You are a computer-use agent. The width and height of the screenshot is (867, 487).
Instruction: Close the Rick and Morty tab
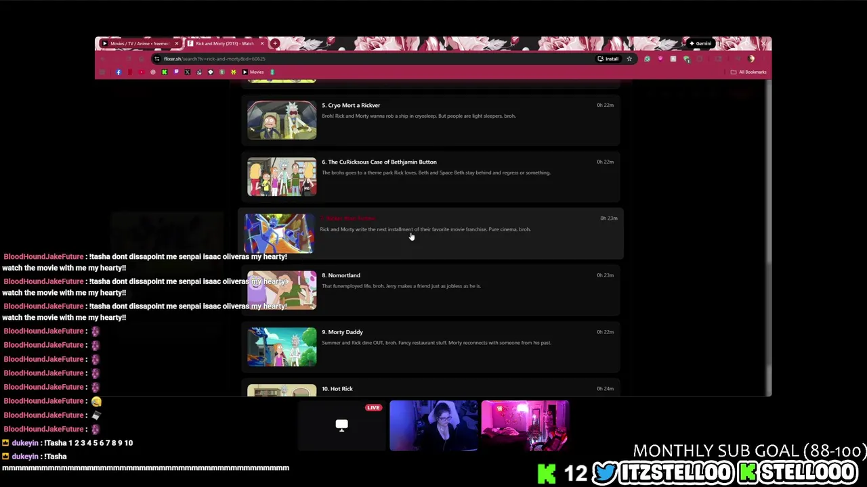pos(262,43)
